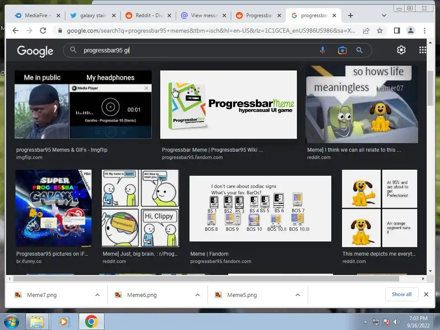This screenshot has height=330, width=440.
Task: Open the Chrome profile avatar
Action: coord(410,31)
